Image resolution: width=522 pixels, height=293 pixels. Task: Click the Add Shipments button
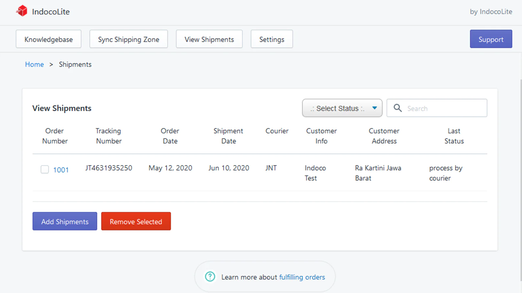click(x=65, y=221)
